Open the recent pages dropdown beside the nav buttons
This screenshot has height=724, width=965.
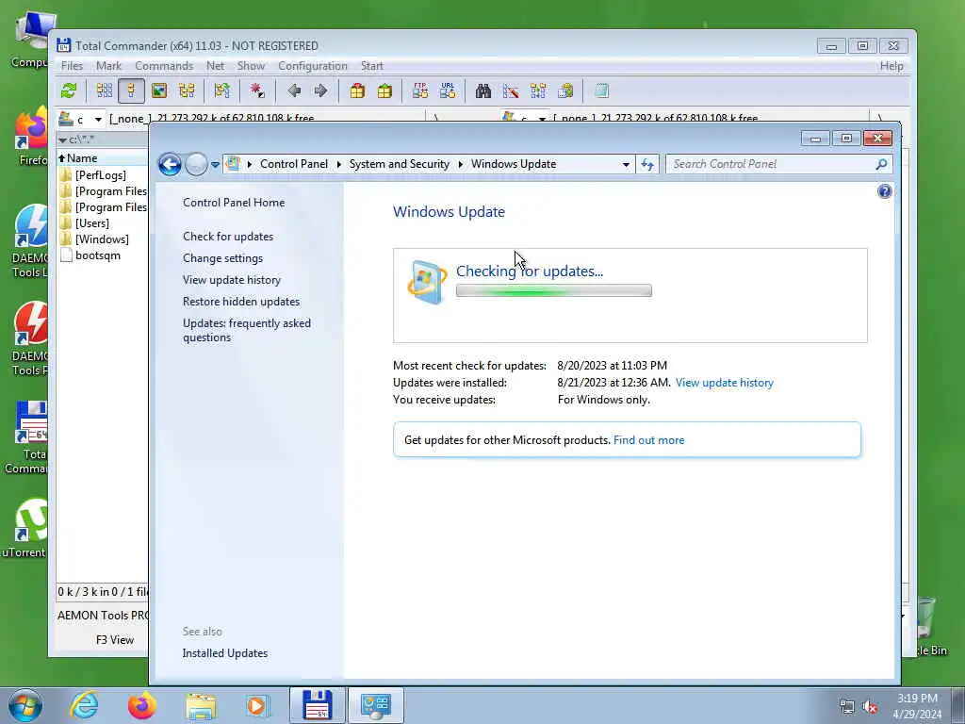(x=215, y=165)
